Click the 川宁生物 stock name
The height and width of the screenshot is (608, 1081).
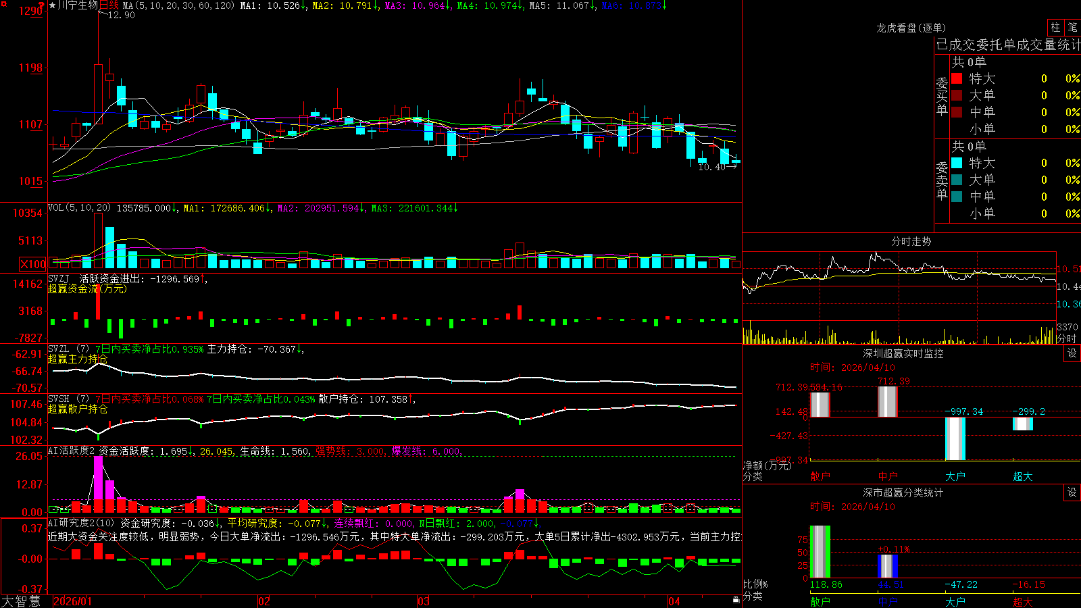coord(78,5)
